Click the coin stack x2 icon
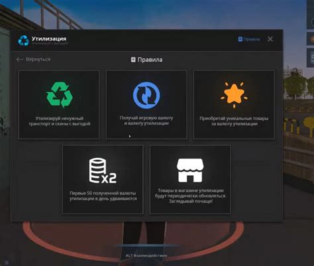Viewport: 314px width, 266px height. pyautogui.click(x=103, y=170)
